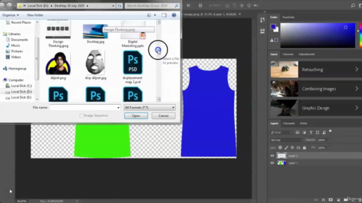Click the link layers icon in Layers panel
The height and width of the screenshot is (203, 362).
coord(316,200)
